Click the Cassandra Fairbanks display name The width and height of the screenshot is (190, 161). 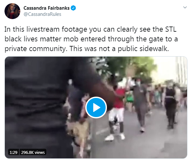click(x=46, y=8)
